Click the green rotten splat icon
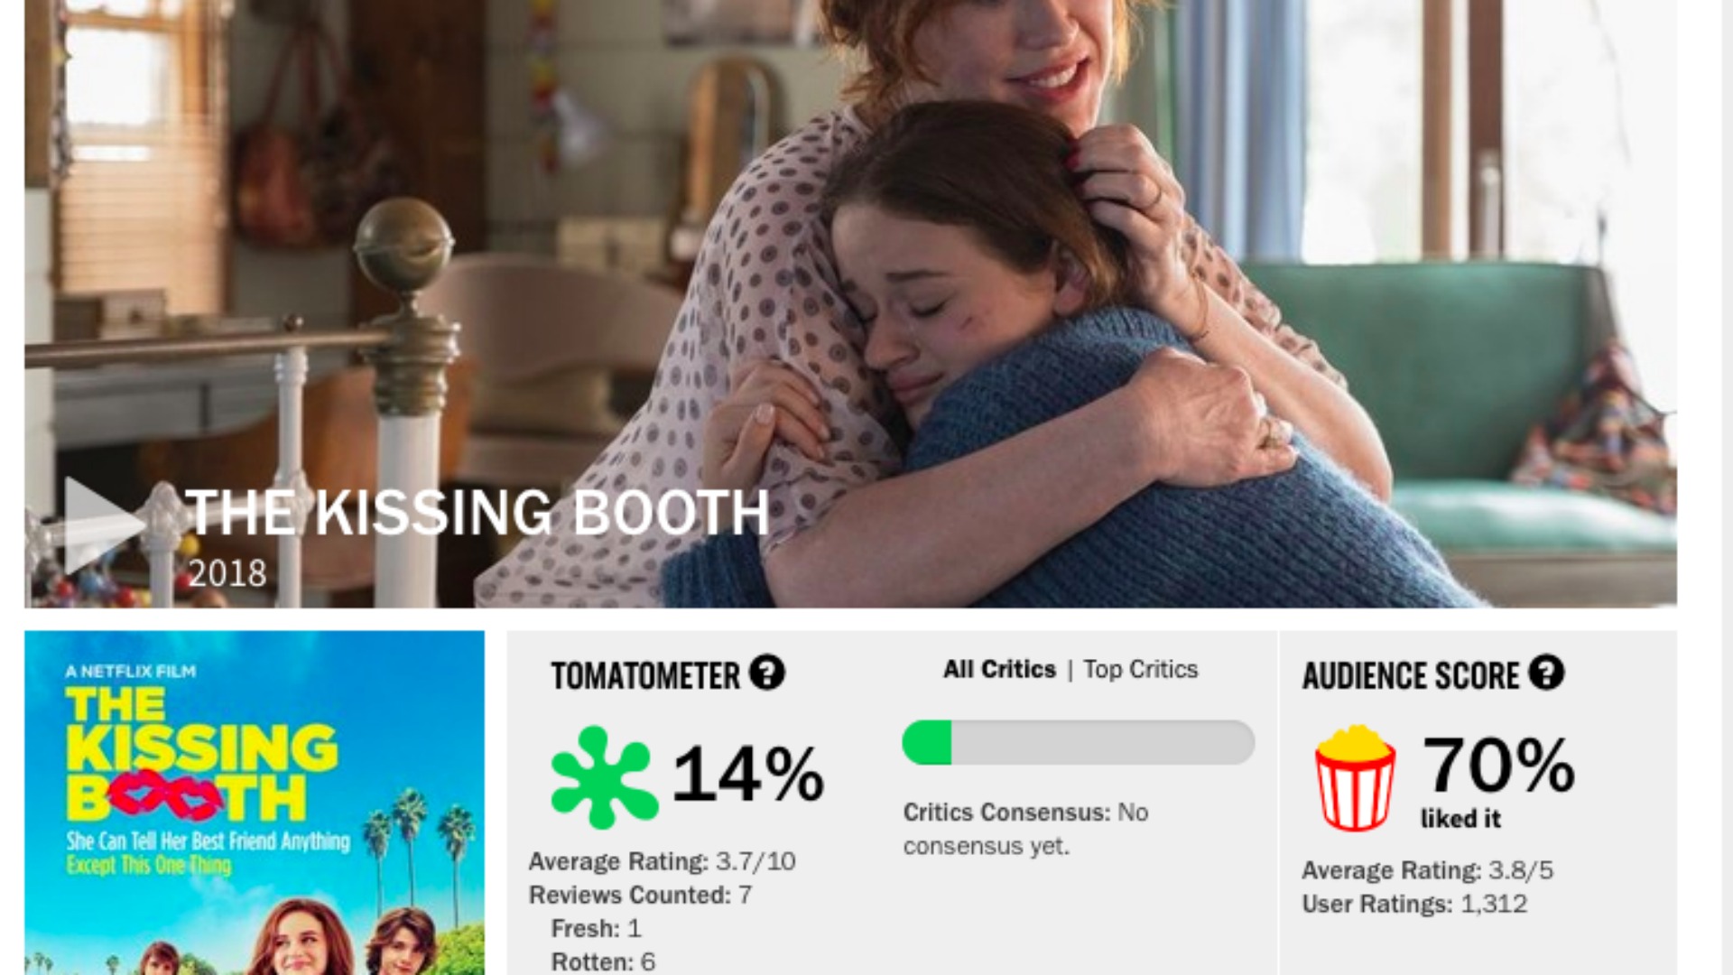The width and height of the screenshot is (1733, 975). (x=603, y=776)
